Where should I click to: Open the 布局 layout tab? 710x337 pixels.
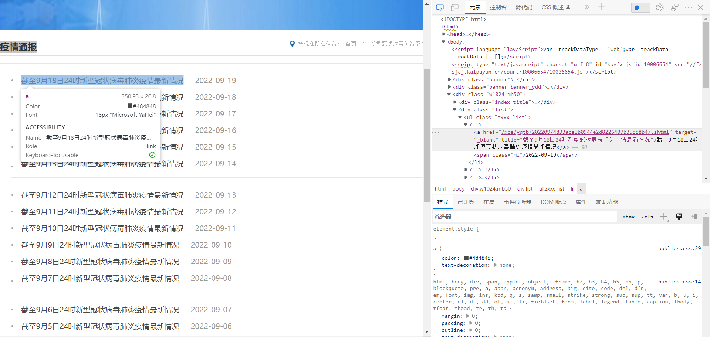click(x=489, y=202)
